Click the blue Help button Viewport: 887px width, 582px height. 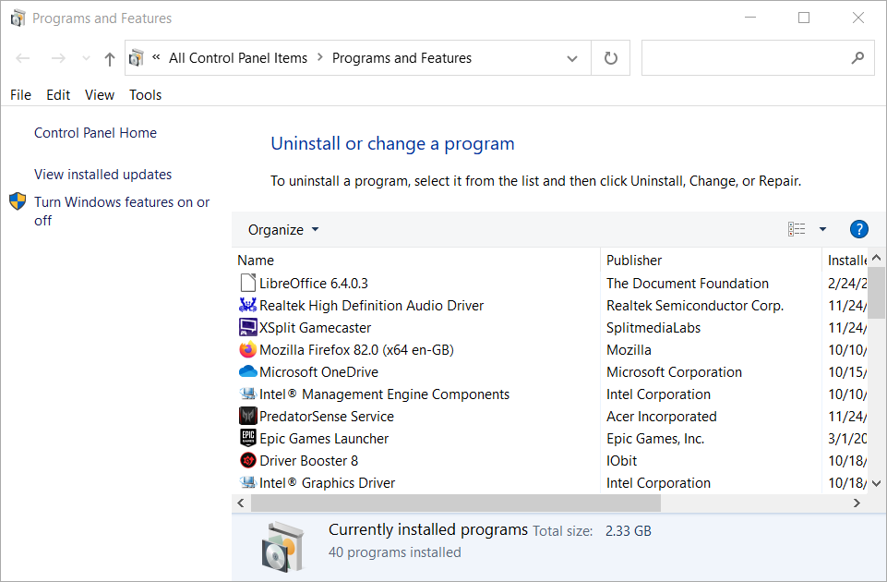[x=858, y=229]
